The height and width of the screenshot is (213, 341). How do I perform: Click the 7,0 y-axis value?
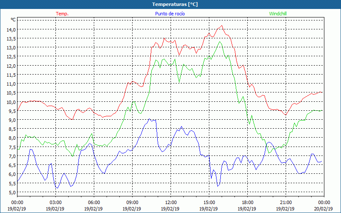tap(12, 156)
